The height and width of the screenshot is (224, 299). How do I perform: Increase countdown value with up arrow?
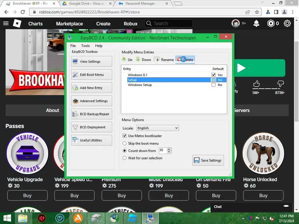[169, 149]
